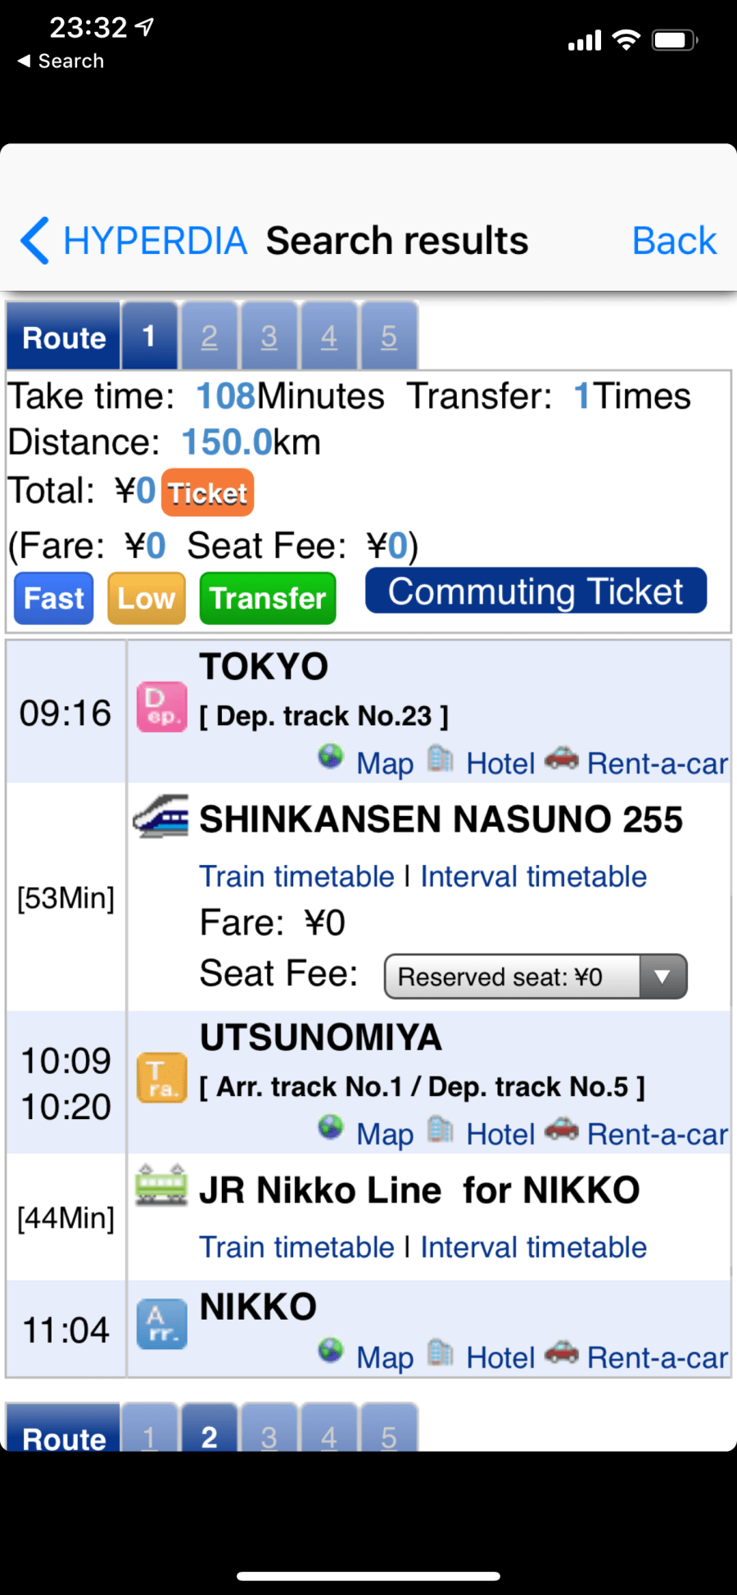
Task: Sort routes with the Fast button
Action: pyautogui.click(x=54, y=598)
